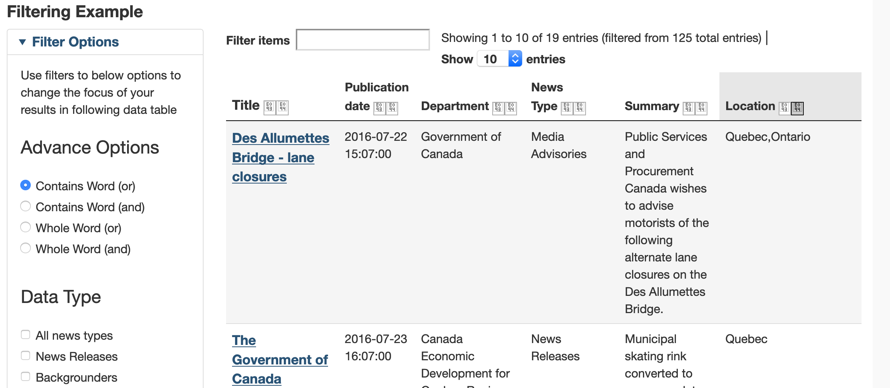
Task: Click the News Type column header label
Action: [x=547, y=97]
